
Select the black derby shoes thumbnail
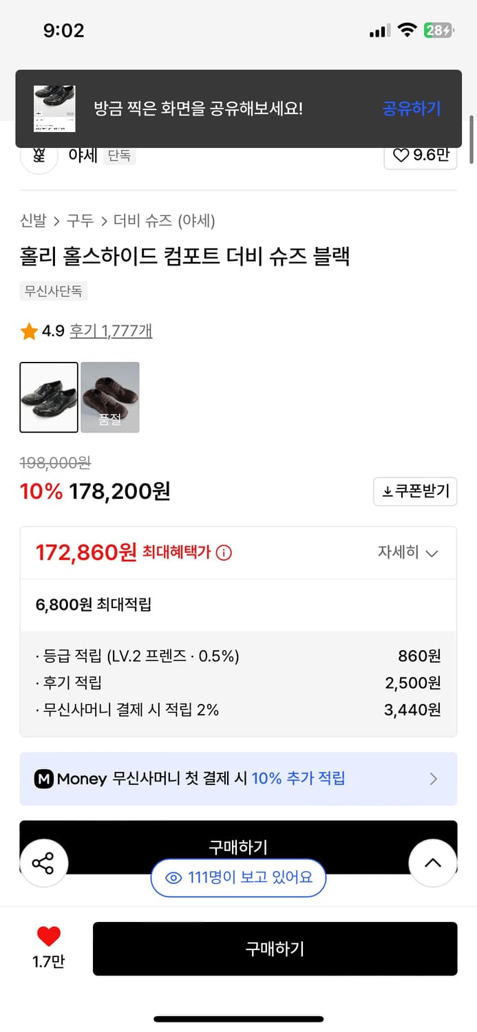(49, 398)
